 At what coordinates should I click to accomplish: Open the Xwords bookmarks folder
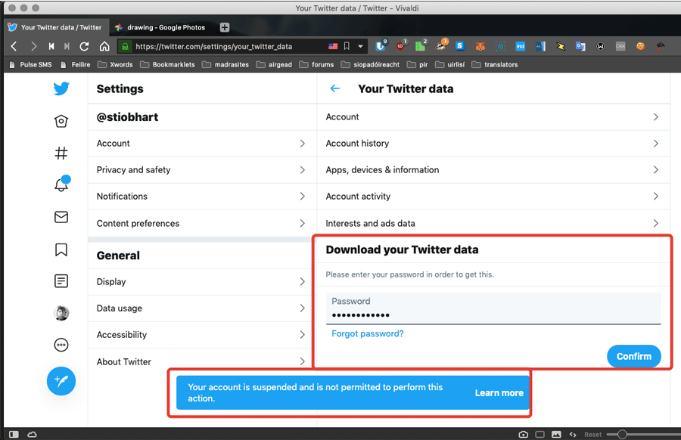pyautogui.click(x=115, y=65)
